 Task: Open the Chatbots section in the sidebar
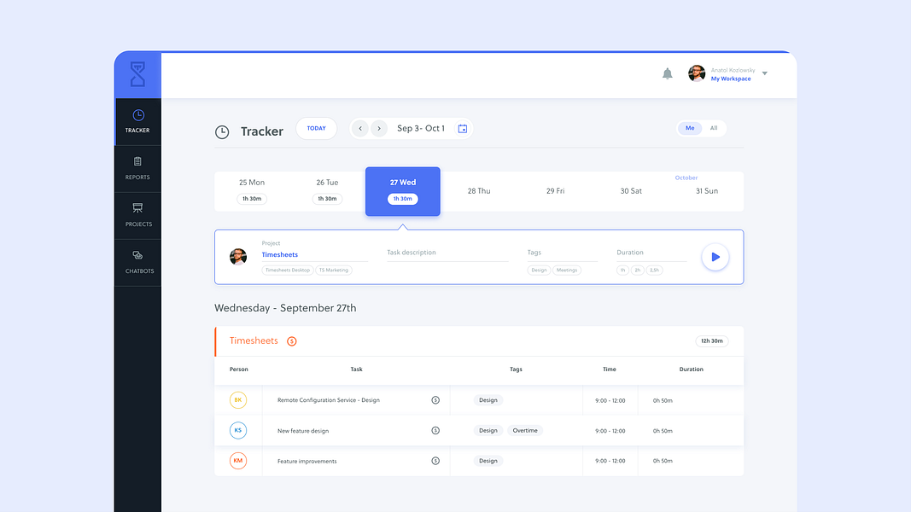[137, 262]
